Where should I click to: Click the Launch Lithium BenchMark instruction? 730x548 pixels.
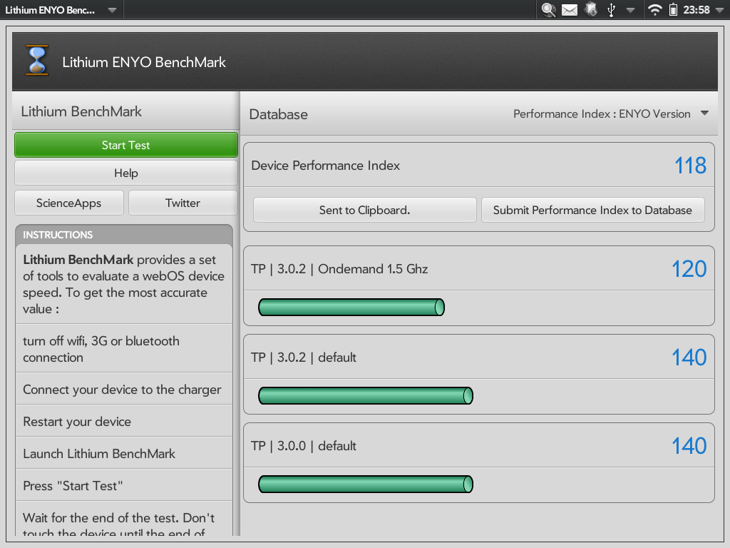pos(124,453)
